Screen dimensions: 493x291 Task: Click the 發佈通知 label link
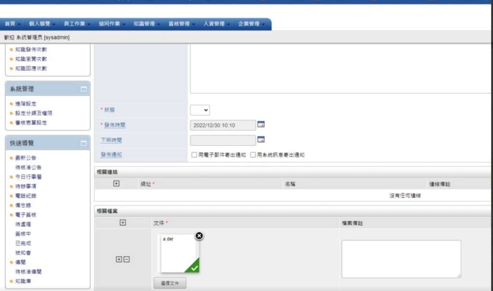(111, 155)
